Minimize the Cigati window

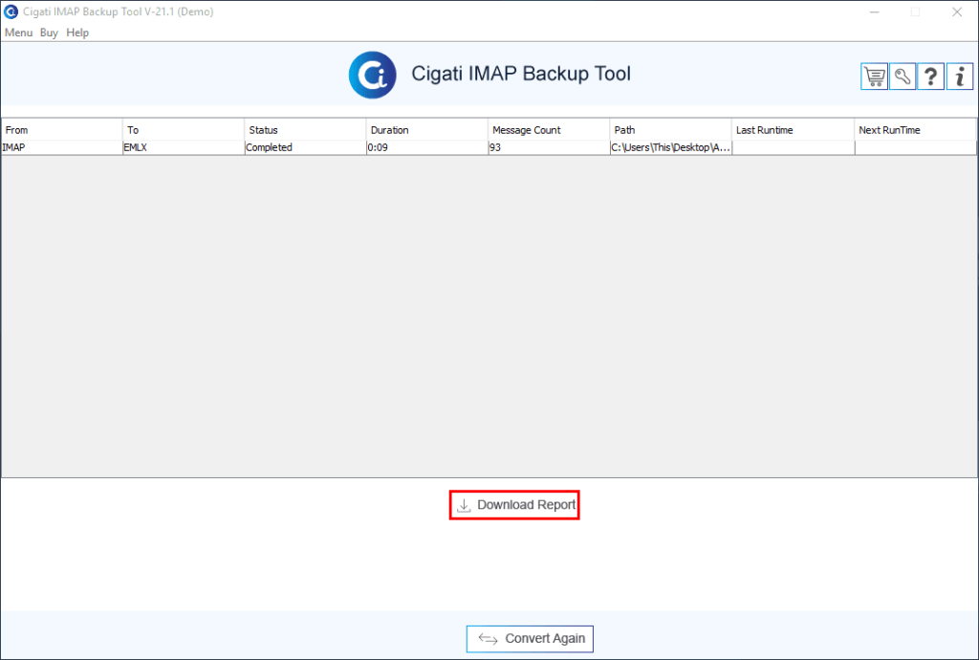click(x=874, y=11)
